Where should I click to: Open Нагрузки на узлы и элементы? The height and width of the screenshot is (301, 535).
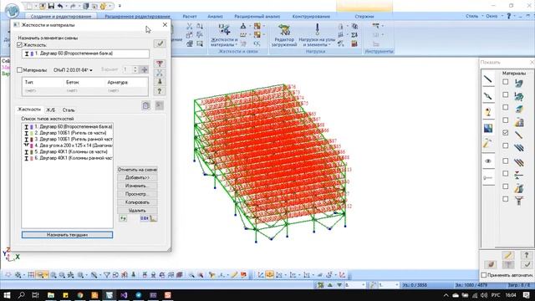[x=317, y=35]
